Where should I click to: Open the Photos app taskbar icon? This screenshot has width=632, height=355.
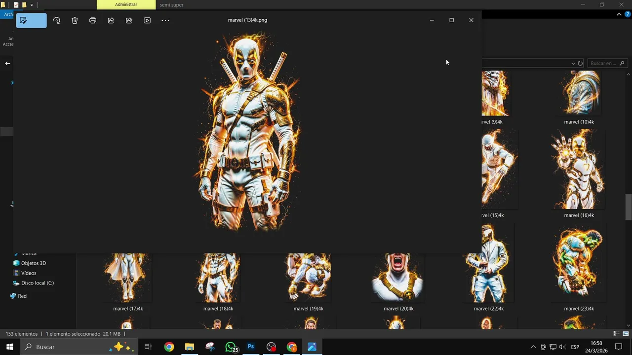tap(312, 347)
